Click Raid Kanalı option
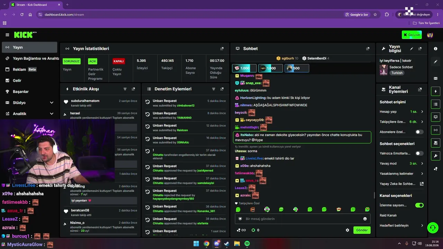Screen dimensions: 443x249 click(x=388, y=215)
